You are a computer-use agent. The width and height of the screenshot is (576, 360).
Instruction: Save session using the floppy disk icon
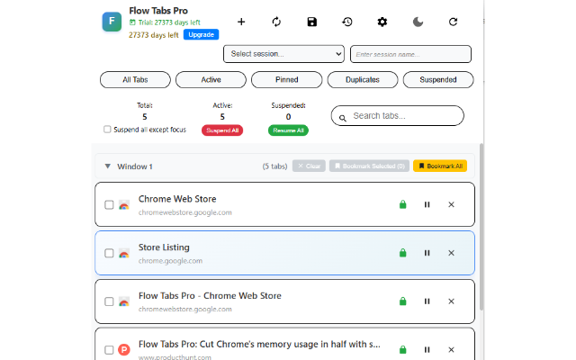pyautogui.click(x=312, y=22)
